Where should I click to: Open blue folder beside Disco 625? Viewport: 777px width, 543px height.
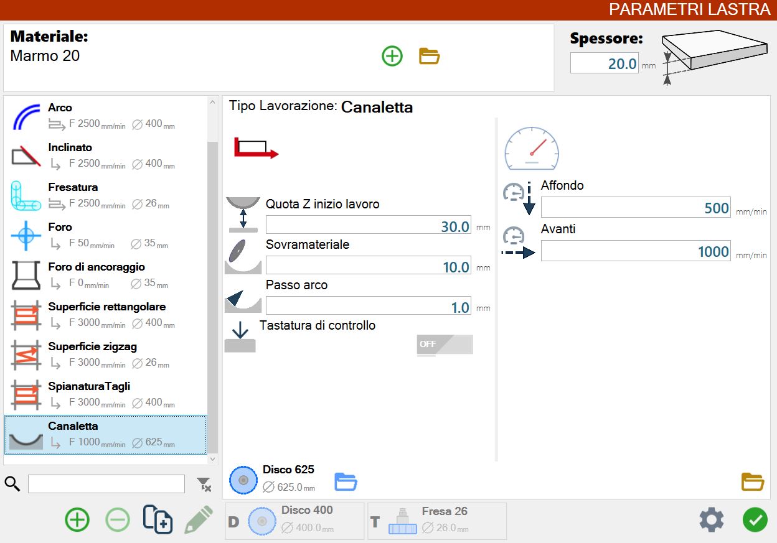(346, 481)
